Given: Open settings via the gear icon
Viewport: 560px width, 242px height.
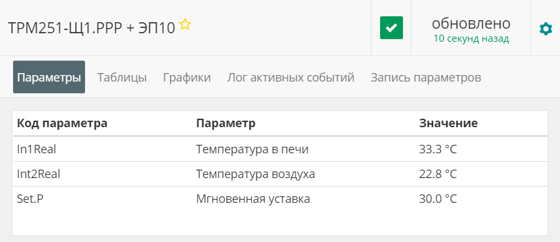Looking at the screenshot, I should pos(546,29).
